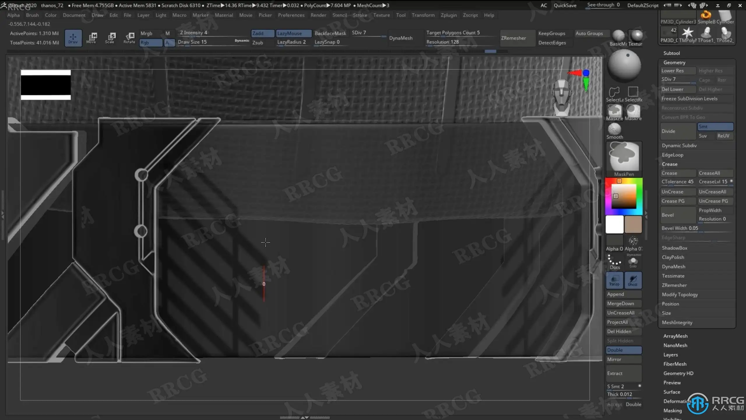Image resolution: width=746 pixels, height=420 pixels.
Task: Click the tan secondary color swatch
Action: click(633, 224)
